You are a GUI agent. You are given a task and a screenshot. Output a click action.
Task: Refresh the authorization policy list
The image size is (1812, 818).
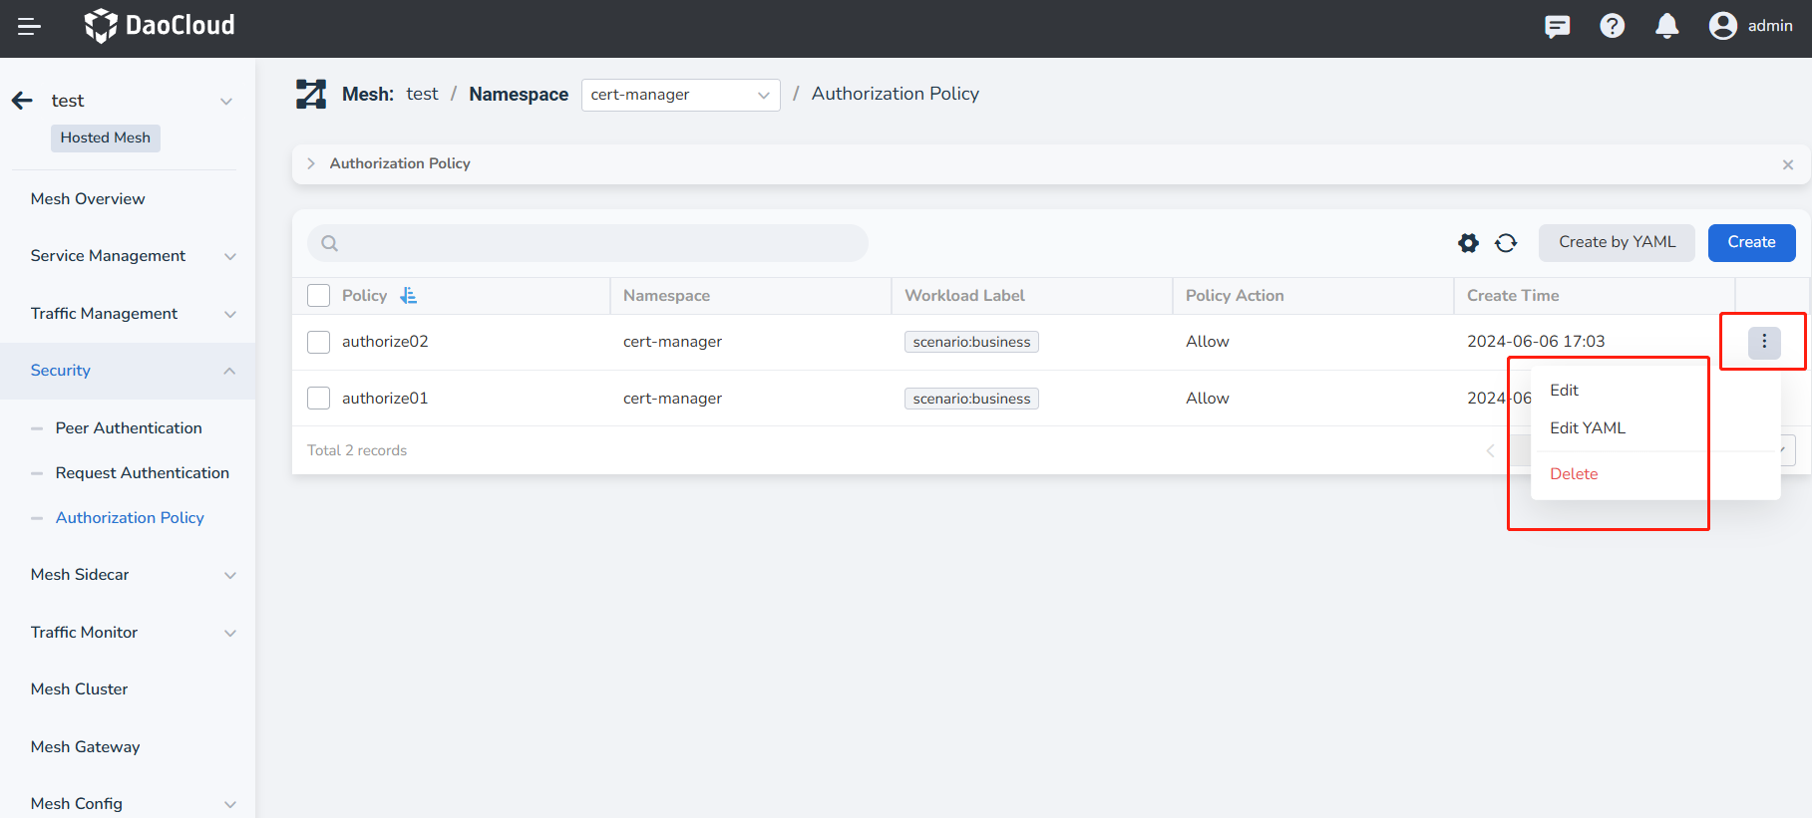click(x=1506, y=243)
